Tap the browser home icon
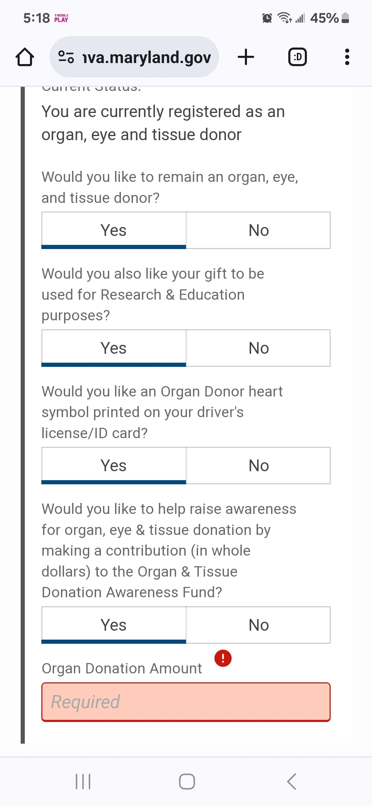This screenshot has width=372, height=806. [25, 57]
